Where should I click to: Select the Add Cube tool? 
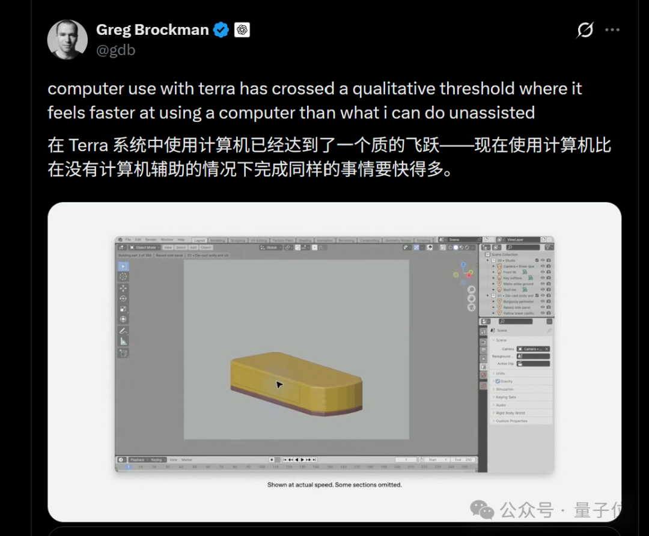click(123, 354)
